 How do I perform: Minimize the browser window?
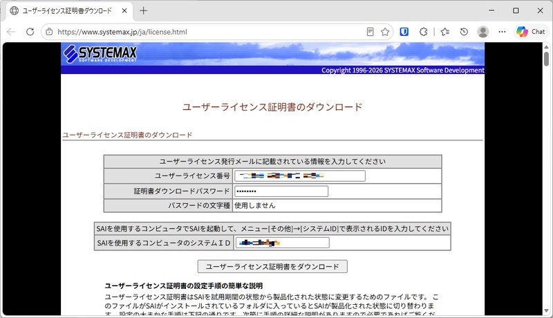pos(491,10)
